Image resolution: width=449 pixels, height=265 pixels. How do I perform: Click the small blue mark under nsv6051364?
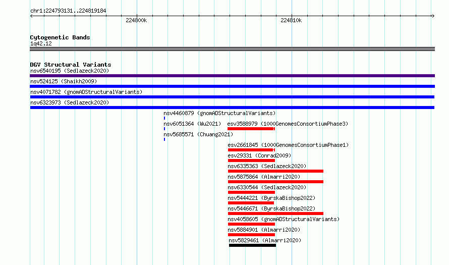point(164,129)
